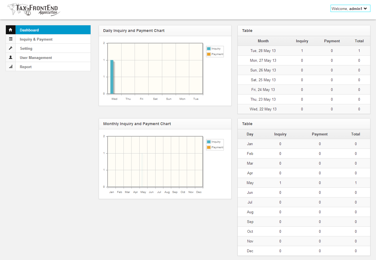Image resolution: width=376 pixels, height=260 pixels.
Task: Click the home icon beside Dashboard
Action: click(11, 30)
